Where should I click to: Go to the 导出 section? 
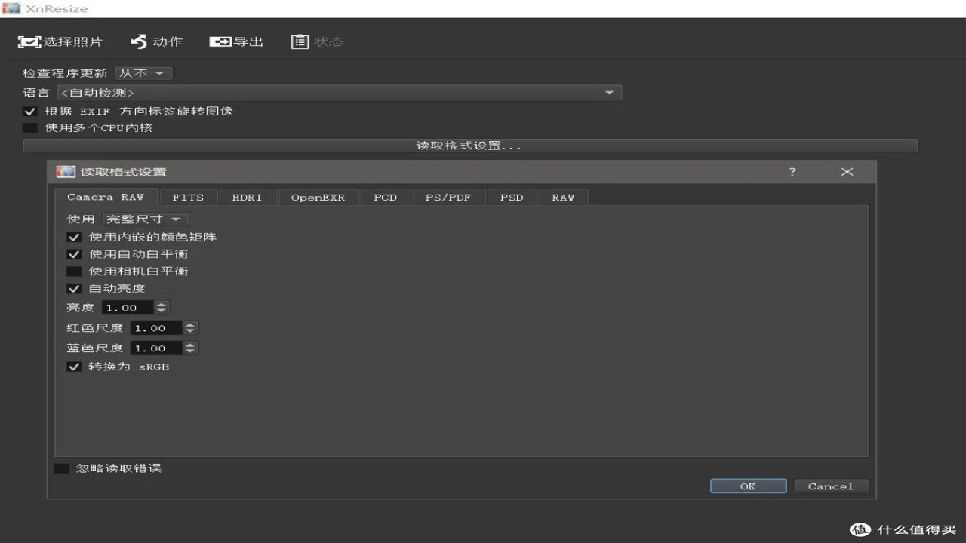236,42
